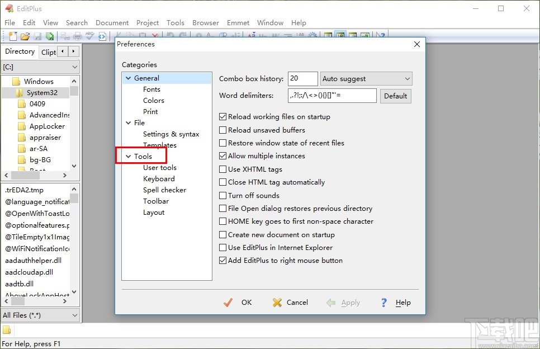Image resolution: width=540 pixels, height=349 pixels.
Task: Enable Turn off sounds option
Action: (x=223, y=196)
